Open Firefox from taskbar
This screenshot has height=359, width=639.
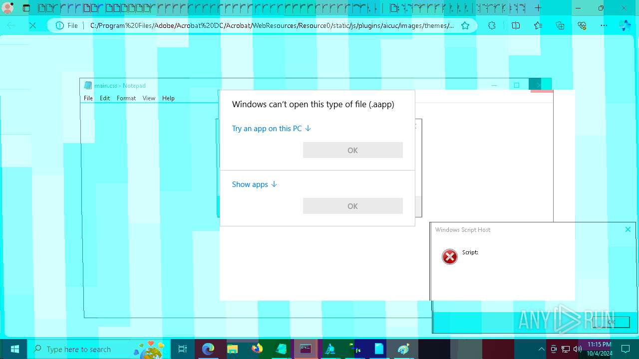pyautogui.click(x=257, y=349)
